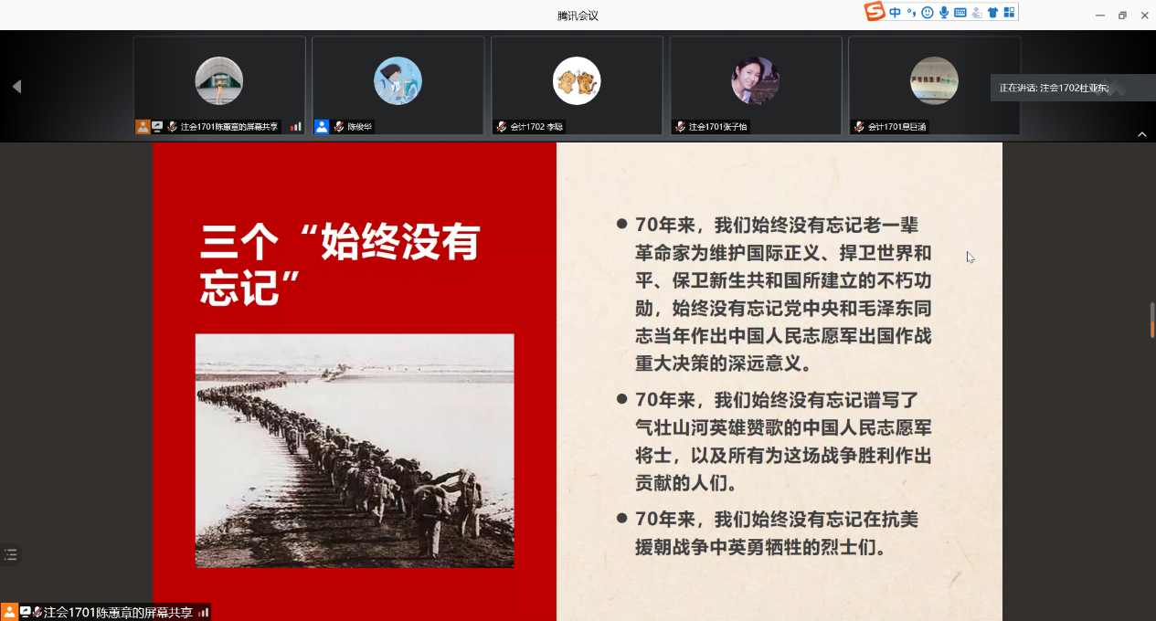Open Sogou toolbox grid icon

click(1009, 13)
